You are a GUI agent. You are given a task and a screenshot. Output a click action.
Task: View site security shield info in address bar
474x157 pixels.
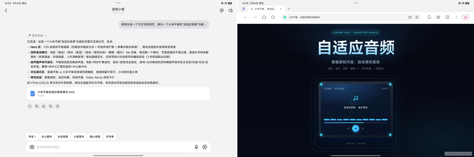[285, 17]
